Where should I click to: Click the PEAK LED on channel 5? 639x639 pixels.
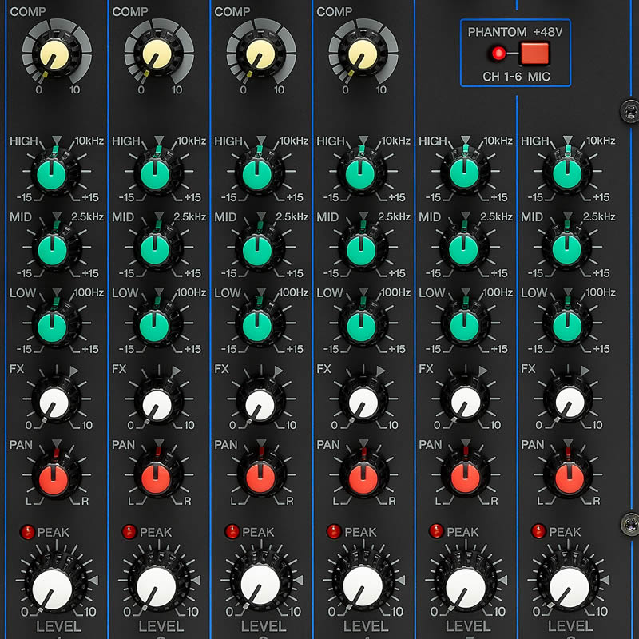[436, 531]
